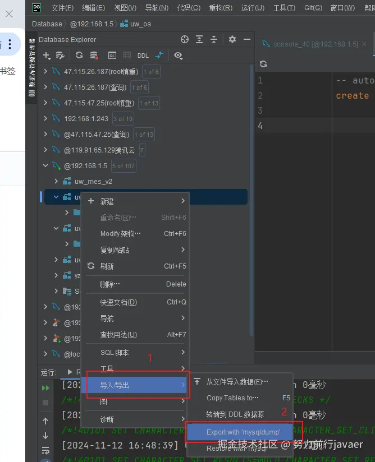Click the add new data source plus icon
Viewport: 375px width, 462px height.
coord(47,55)
